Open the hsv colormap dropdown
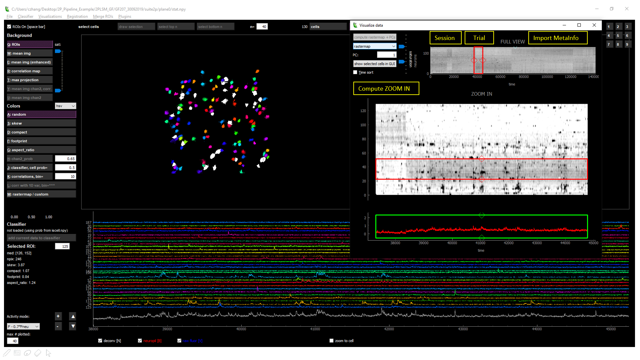Viewport: 640px width, 360px height. (65, 106)
